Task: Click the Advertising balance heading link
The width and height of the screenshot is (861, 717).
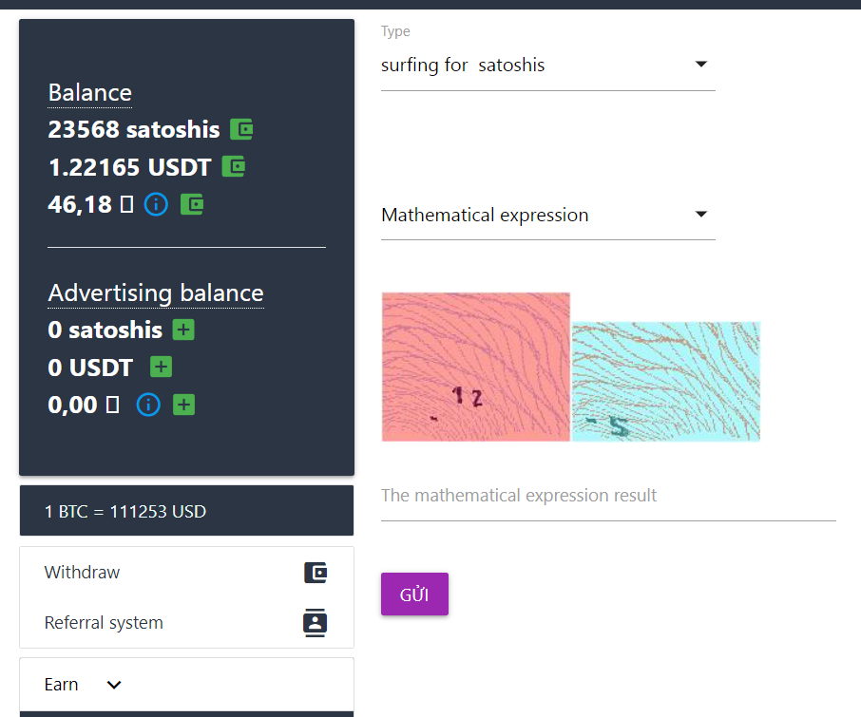Action: [156, 292]
